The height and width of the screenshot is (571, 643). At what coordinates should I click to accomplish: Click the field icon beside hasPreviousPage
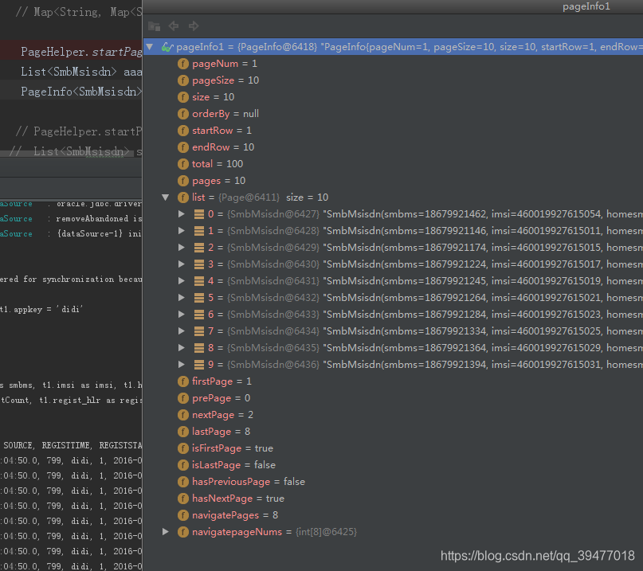(183, 482)
